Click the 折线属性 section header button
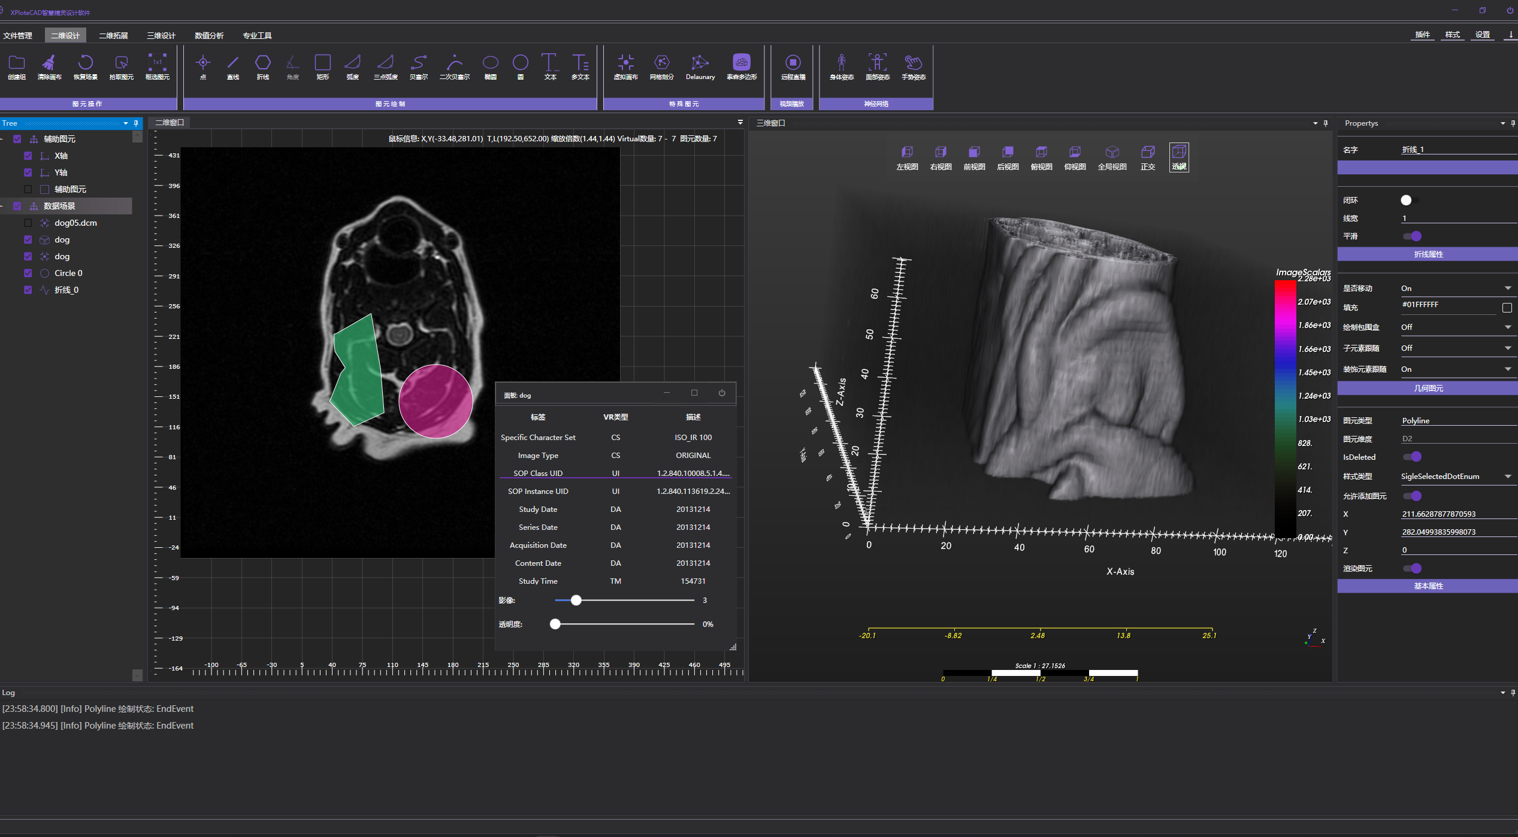 (x=1428, y=254)
